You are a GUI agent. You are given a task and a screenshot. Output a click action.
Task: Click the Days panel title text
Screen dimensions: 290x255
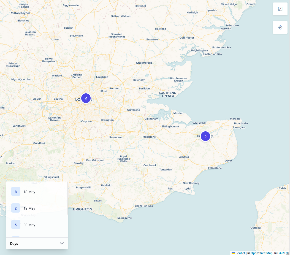click(x=14, y=243)
